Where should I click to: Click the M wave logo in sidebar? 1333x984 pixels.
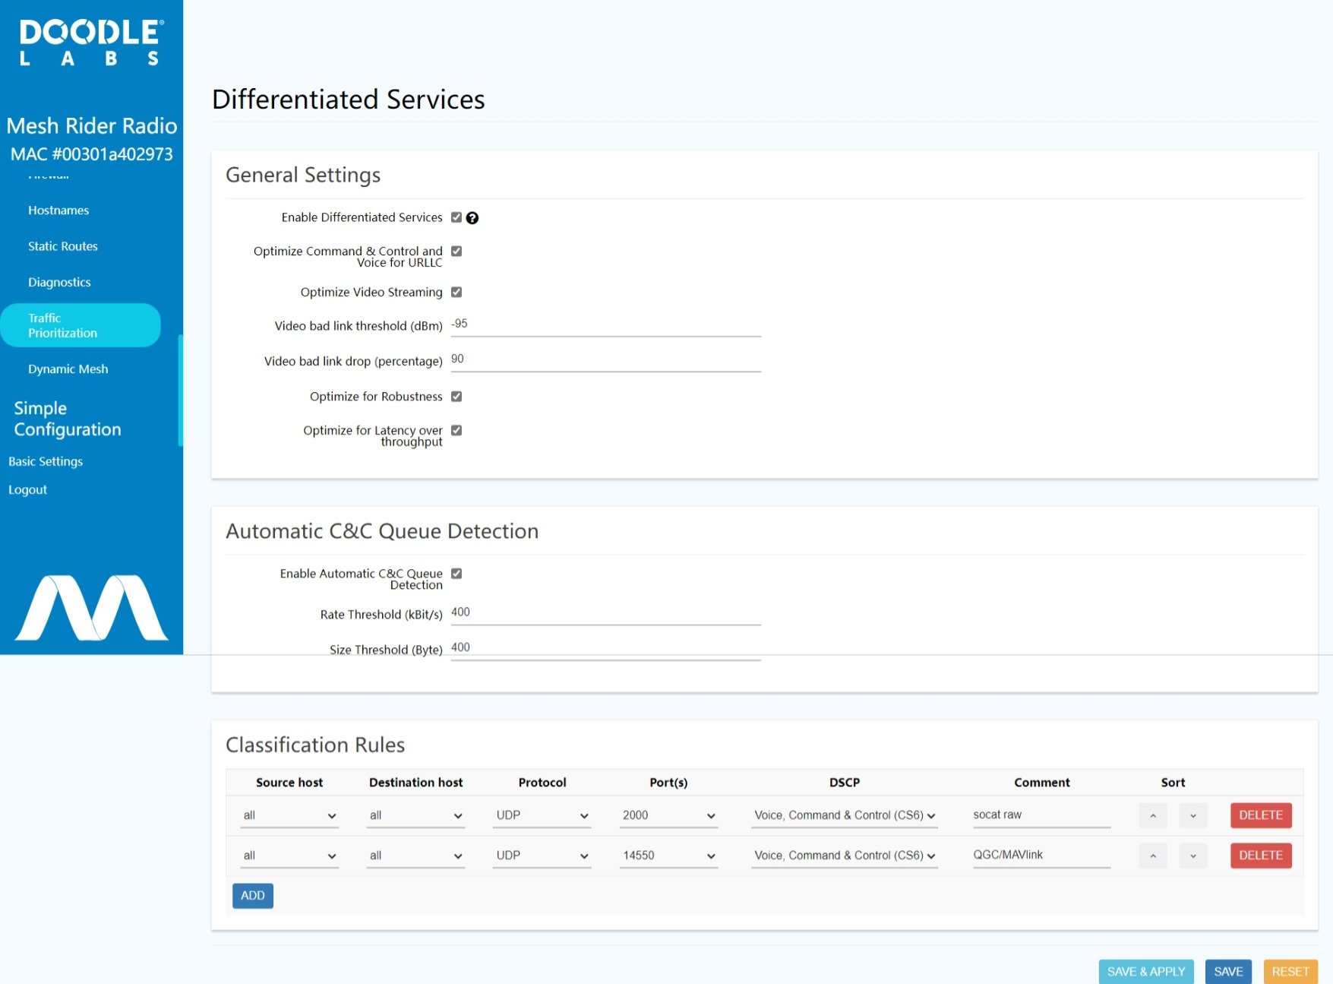point(91,608)
